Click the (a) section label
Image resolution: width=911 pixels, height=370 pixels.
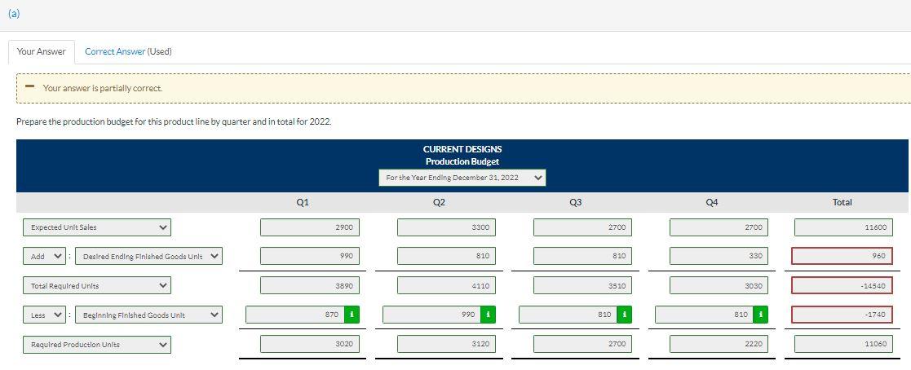coord(14,14)
